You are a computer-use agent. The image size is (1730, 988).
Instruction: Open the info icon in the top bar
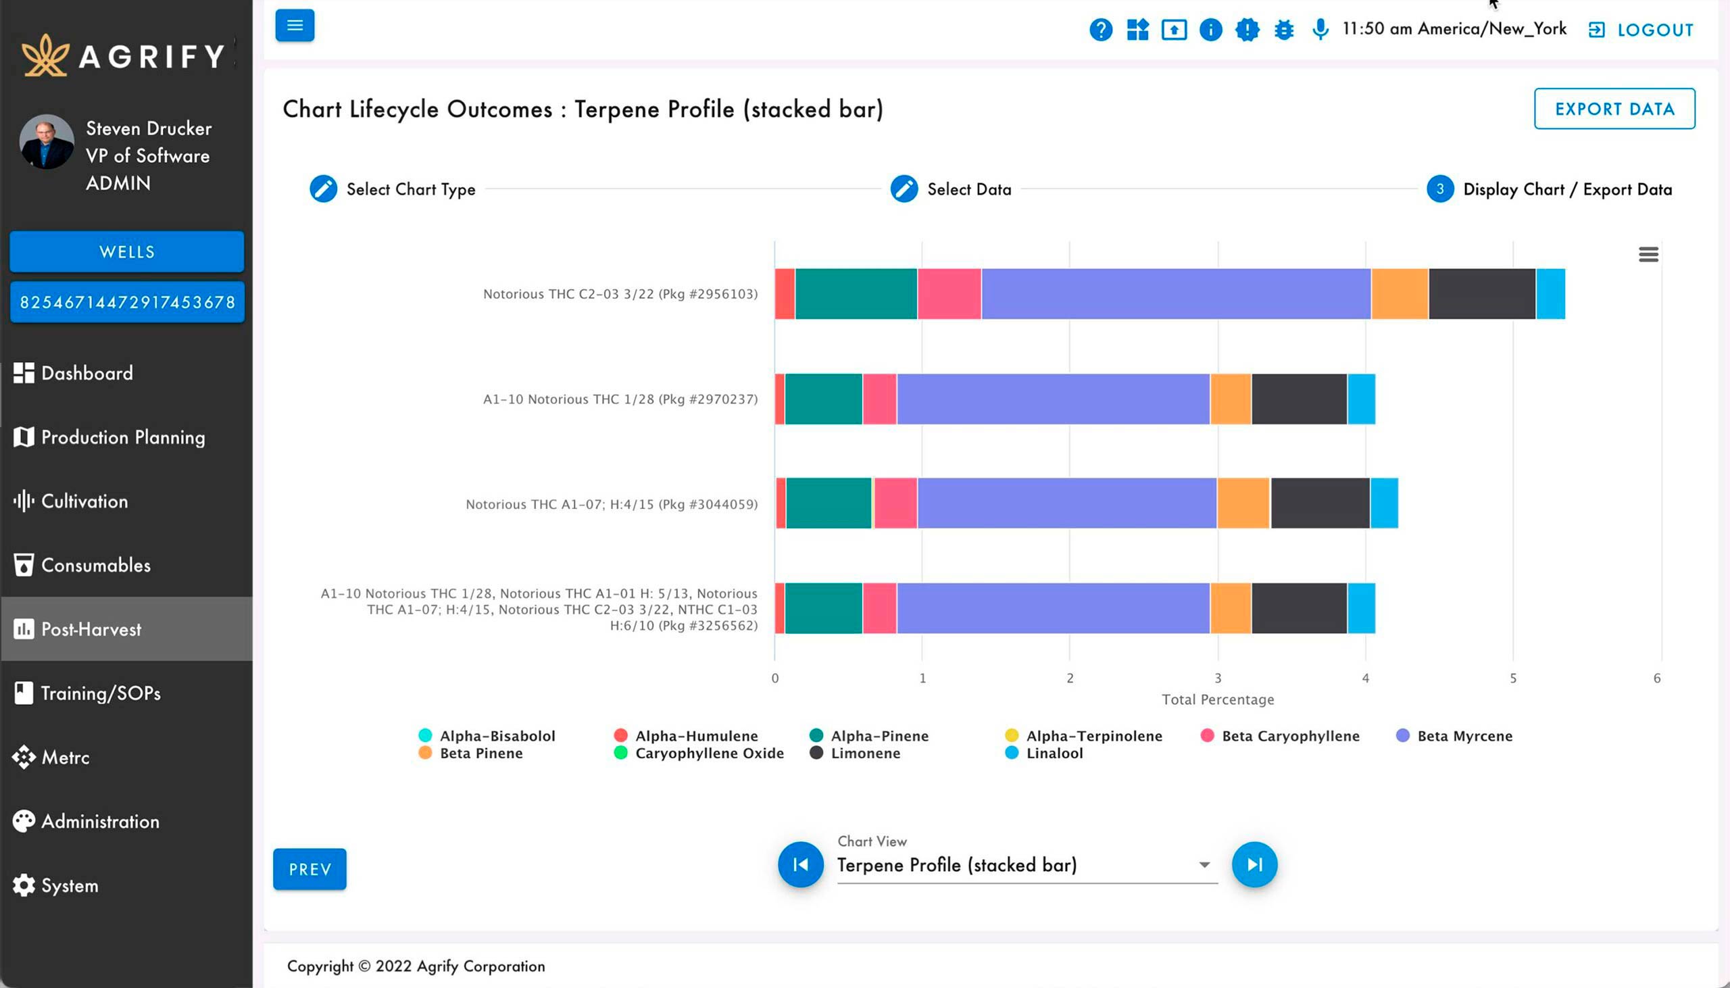pyautogui.click(x=1210, y=30)
